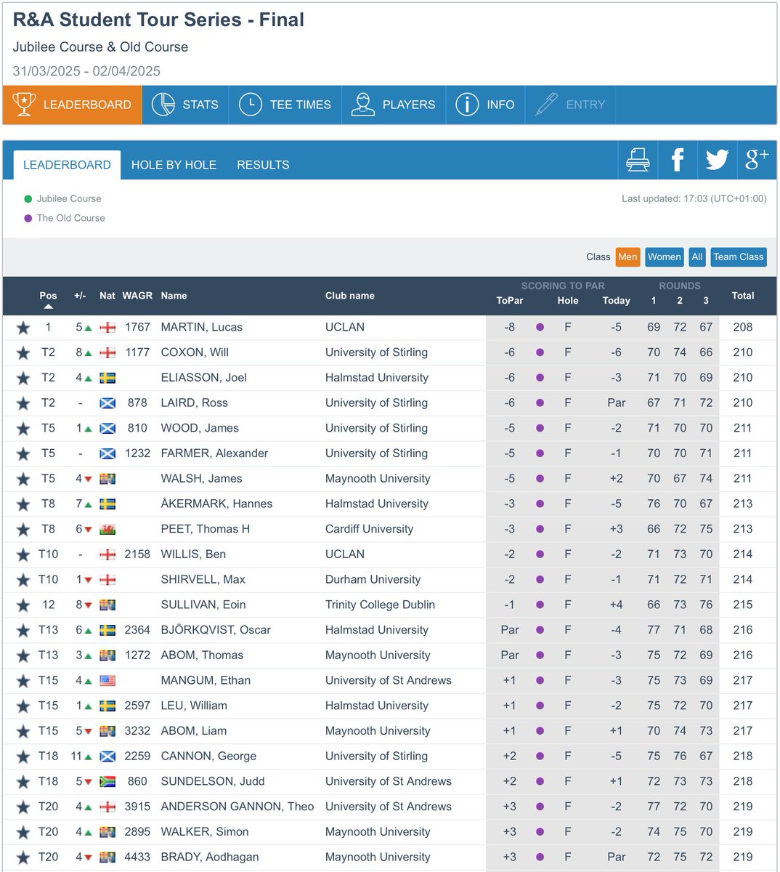Viewport: 780px width, 872px height.
Task: Click the circled i Info icon
Action: [x=467, y=105]
